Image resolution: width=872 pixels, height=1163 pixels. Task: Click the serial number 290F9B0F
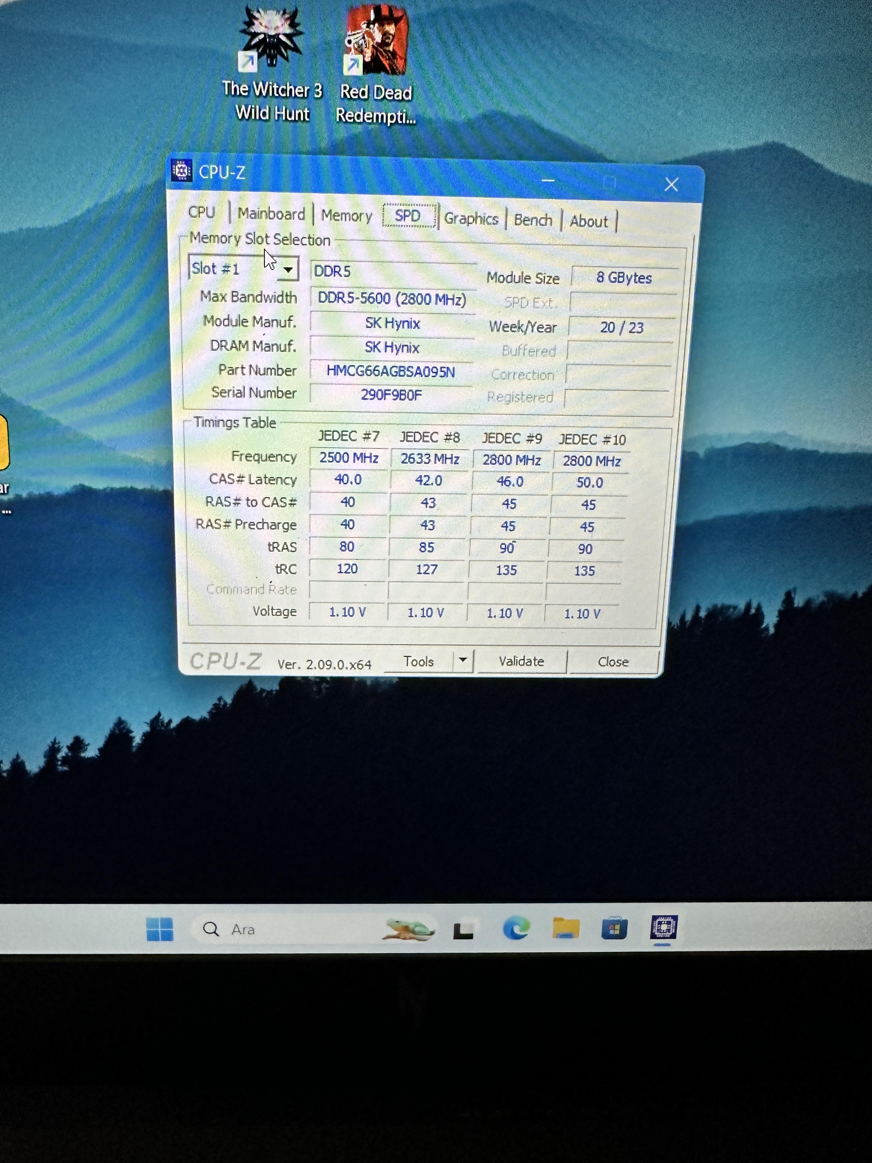tap(391, 395)
